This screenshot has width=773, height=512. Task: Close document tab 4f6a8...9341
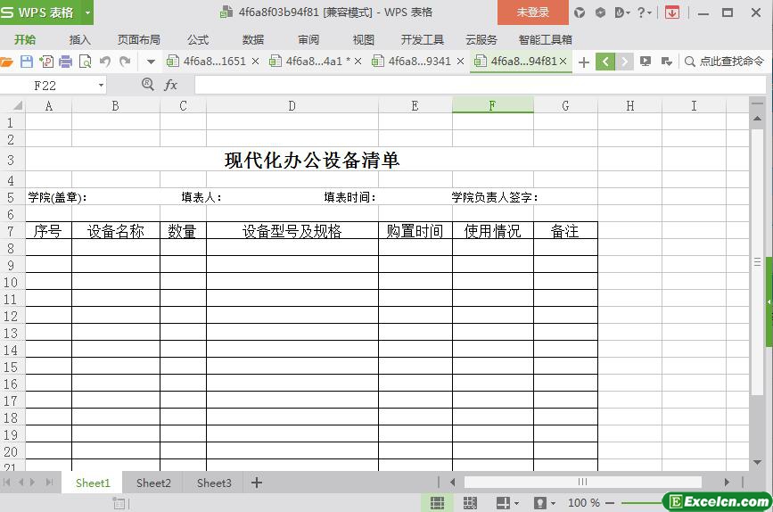tap(460, 62)
